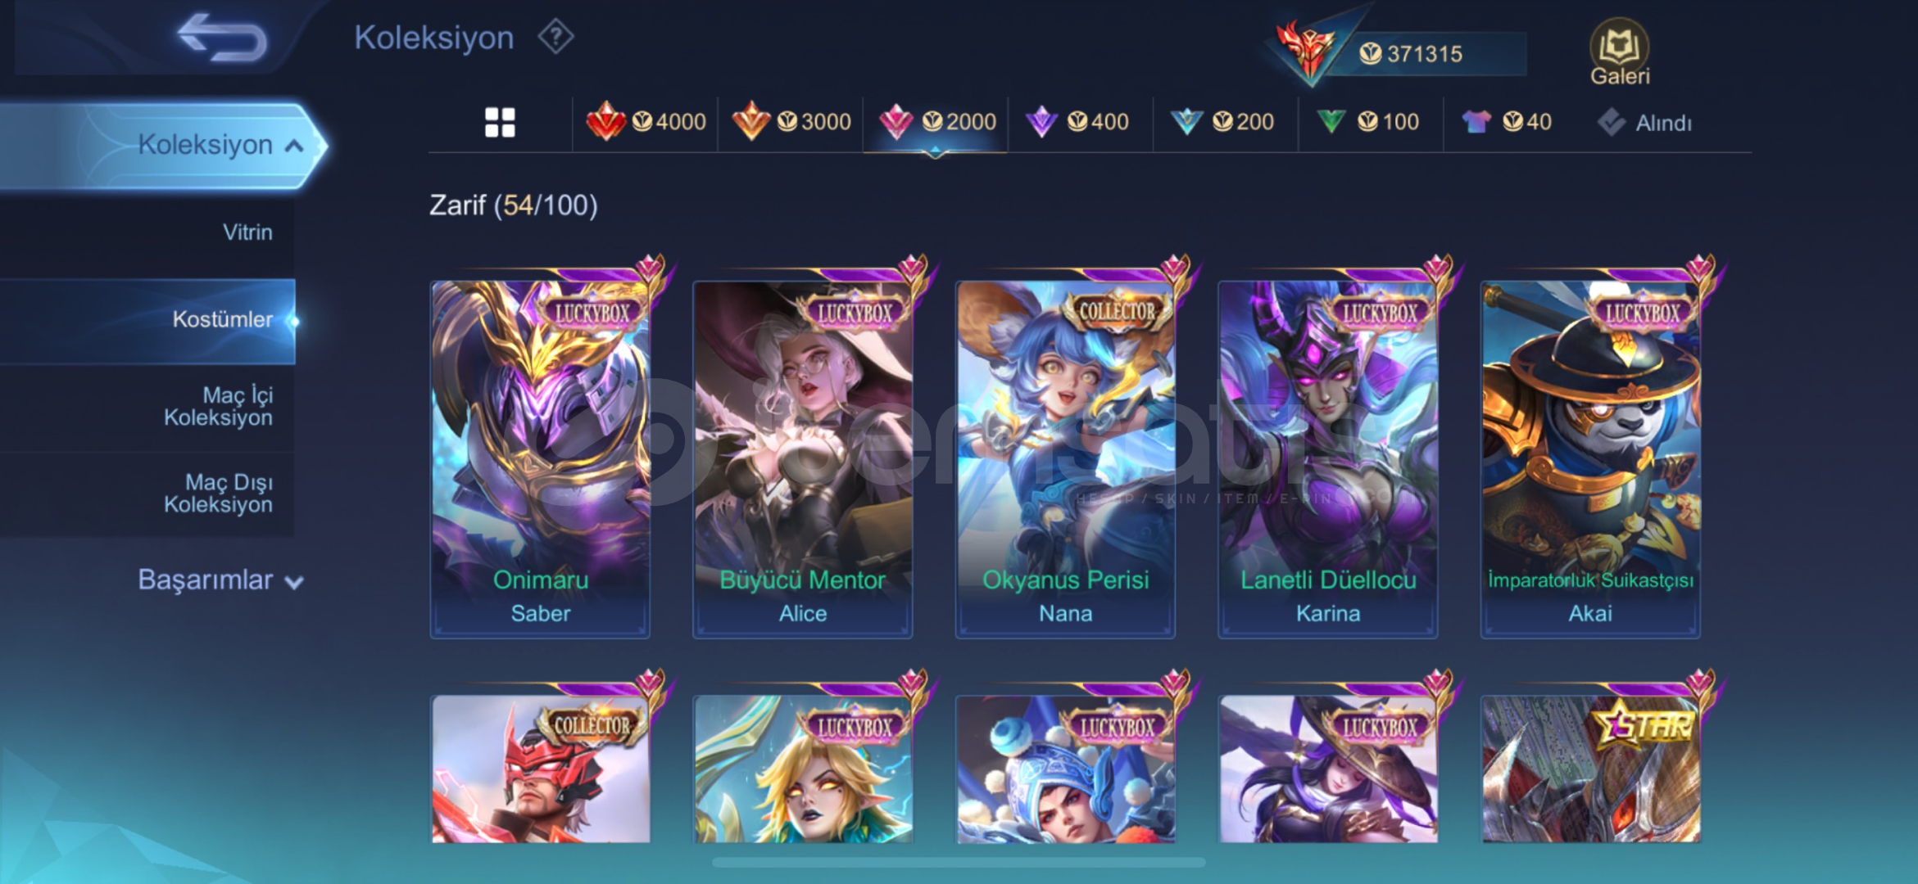
Task: Show all tiers with the grid icon
Action: point(500,123)
